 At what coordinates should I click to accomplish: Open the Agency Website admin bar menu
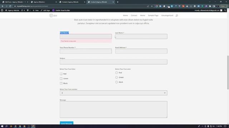(x=12, y=10)
